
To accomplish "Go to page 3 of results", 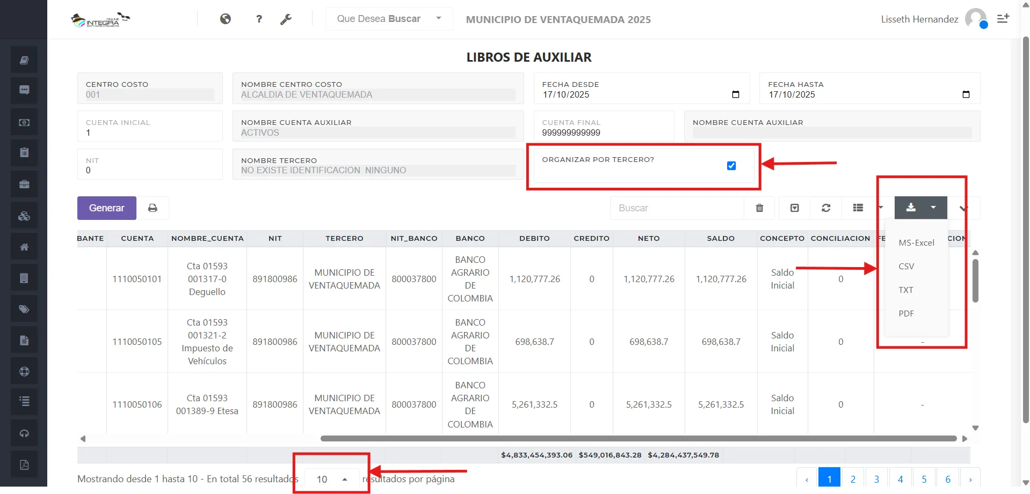I will [877, 478].
